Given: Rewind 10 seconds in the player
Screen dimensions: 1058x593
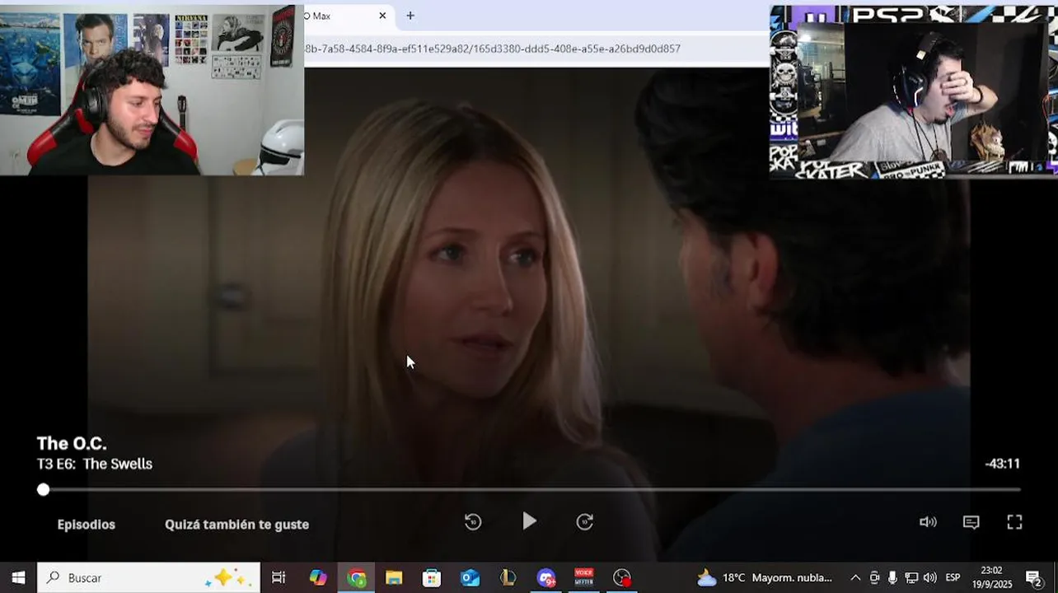Looking at the screenshot, I should click(473, 521).
